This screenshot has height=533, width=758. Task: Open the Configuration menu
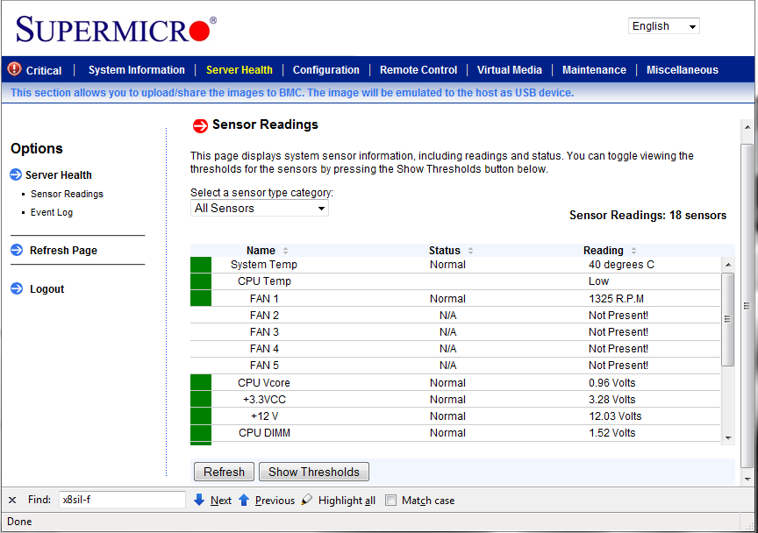[325, 70]
